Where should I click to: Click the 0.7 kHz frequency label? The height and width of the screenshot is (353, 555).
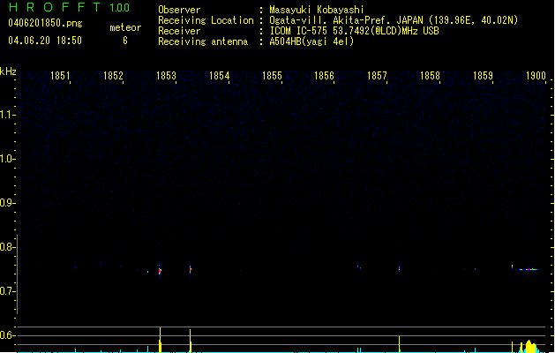point(7,291)
